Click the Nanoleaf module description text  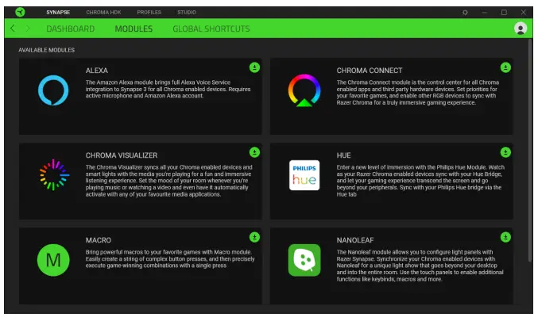(x=420, y=266)
